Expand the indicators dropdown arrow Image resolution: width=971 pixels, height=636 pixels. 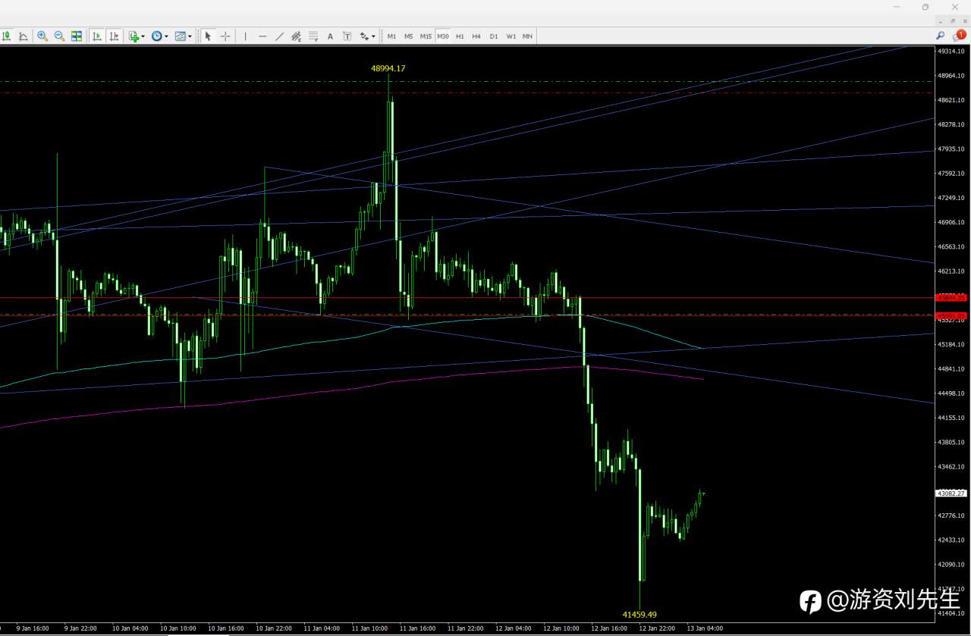143,36
